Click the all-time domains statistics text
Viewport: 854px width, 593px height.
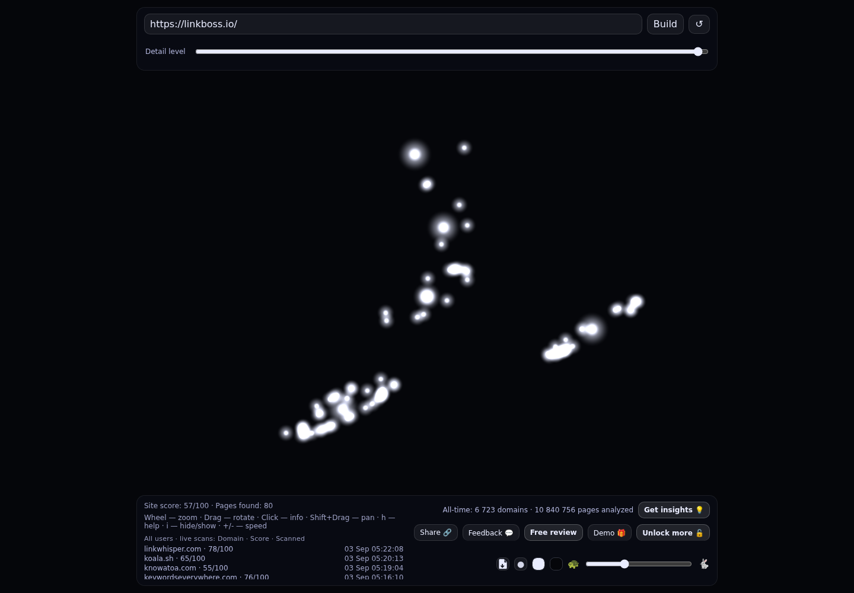point(538,510)
